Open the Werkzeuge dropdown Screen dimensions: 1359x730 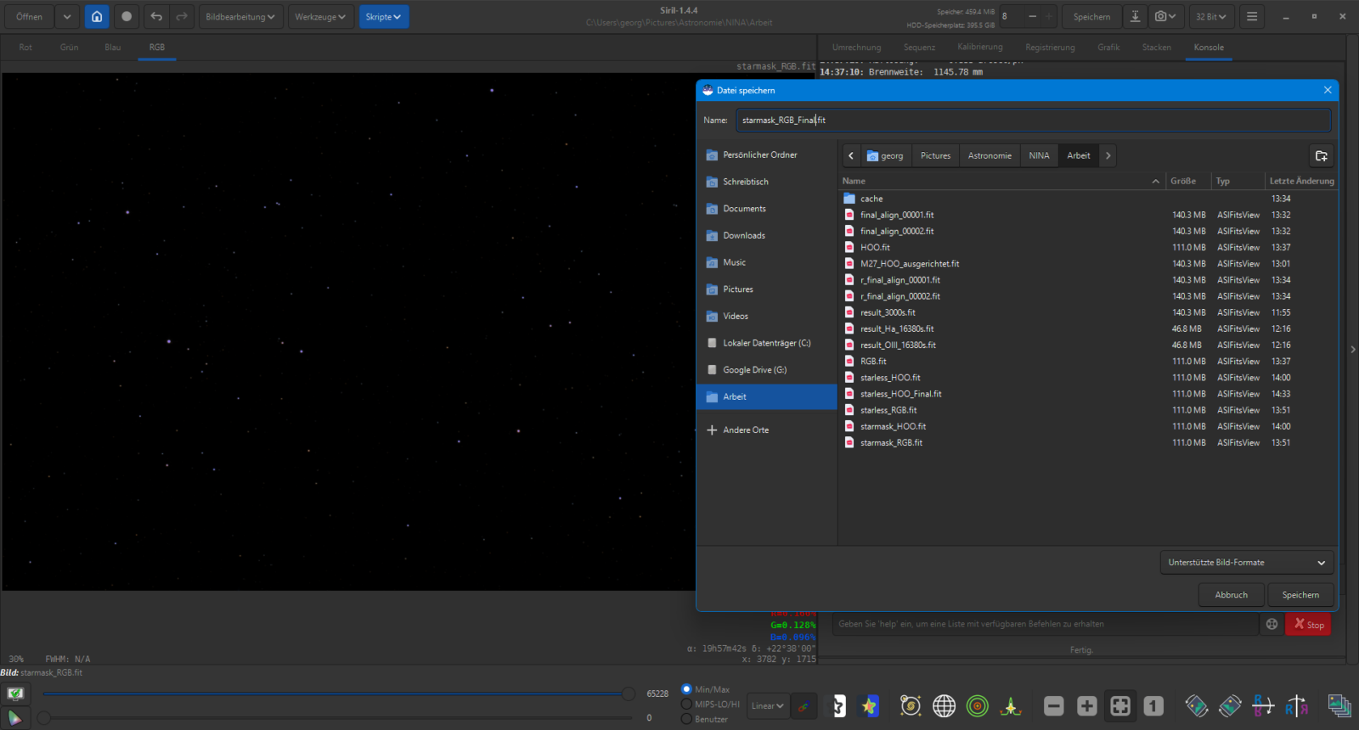coord(320,16)
